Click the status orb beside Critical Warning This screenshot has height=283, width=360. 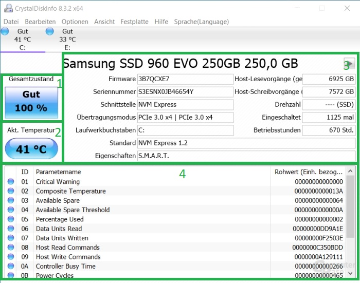[x=11, y=182]
